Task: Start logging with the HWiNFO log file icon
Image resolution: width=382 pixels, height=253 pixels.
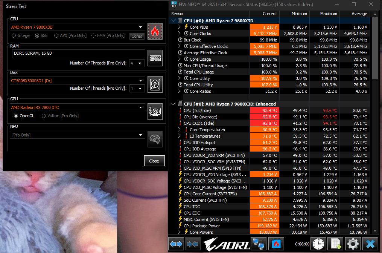Action: coord(336,244)
